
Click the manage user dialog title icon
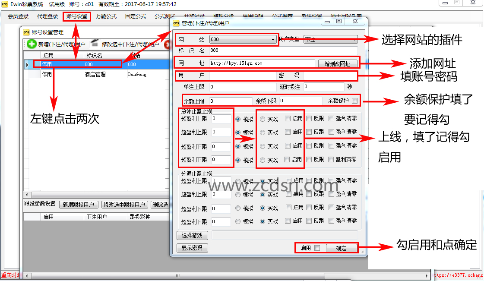[176, 23]
